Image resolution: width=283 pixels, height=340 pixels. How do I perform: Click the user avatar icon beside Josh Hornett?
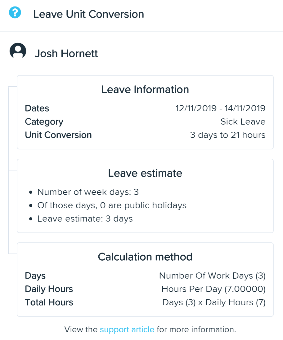click(18, 51)
